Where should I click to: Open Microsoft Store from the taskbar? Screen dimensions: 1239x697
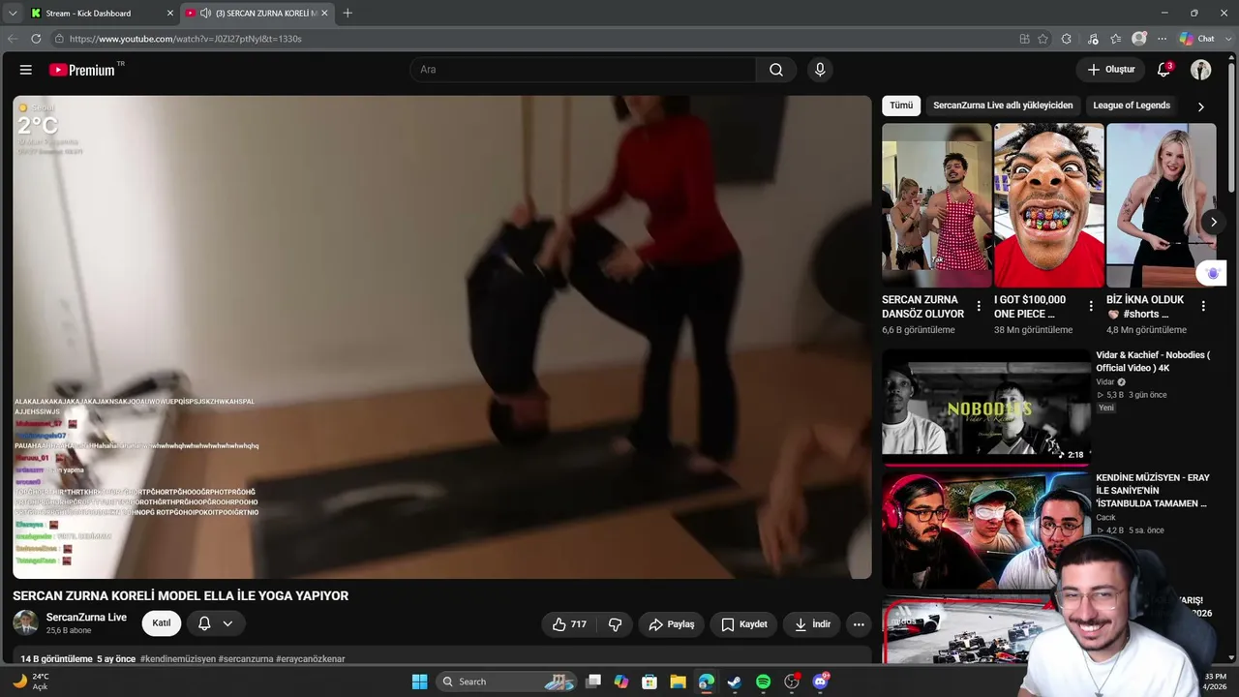tap(650, 682)
